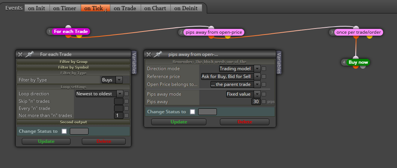Select the pips away from open-price block
The image size is (397, 168).
click(x=214, y=32)
